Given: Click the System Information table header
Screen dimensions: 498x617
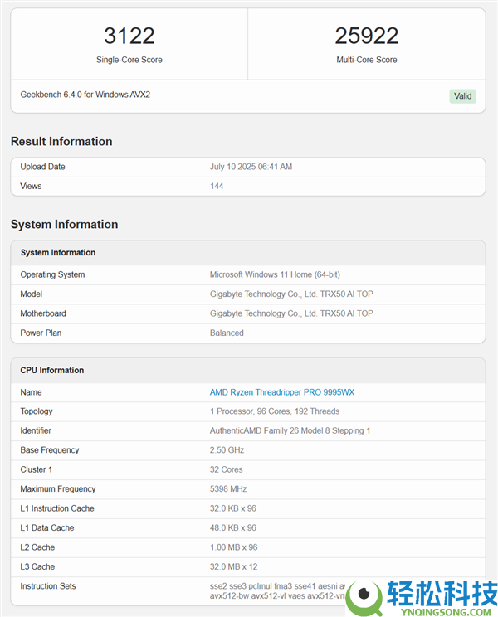Looking at the screenshot, I should [58, 253].
